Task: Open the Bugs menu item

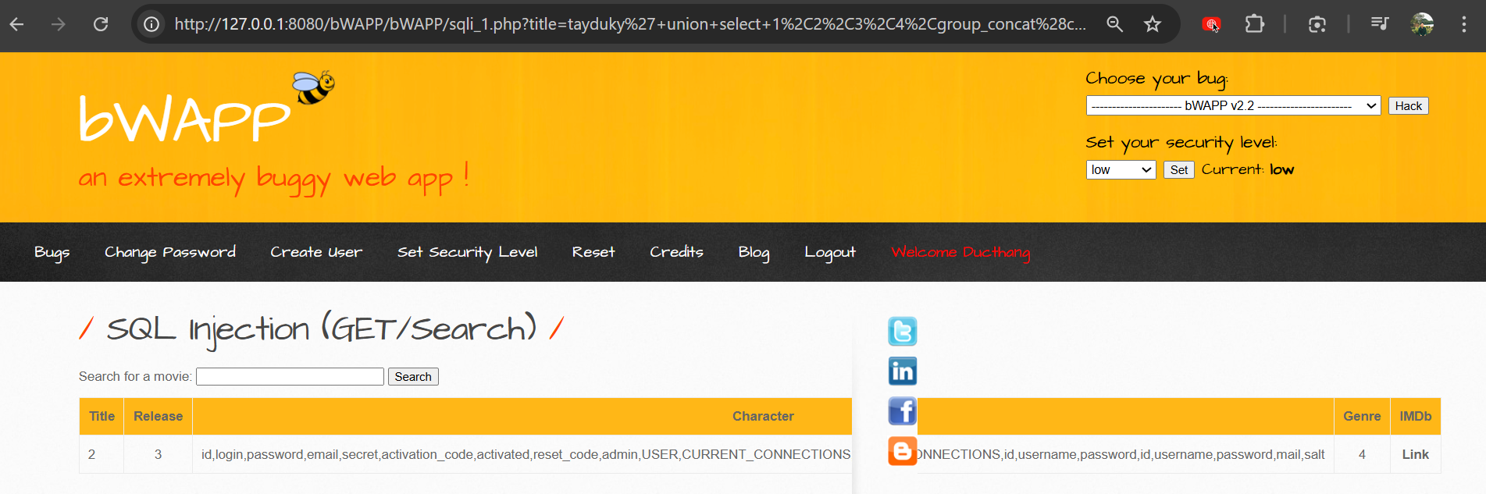Action: click(x=52, y=252)
